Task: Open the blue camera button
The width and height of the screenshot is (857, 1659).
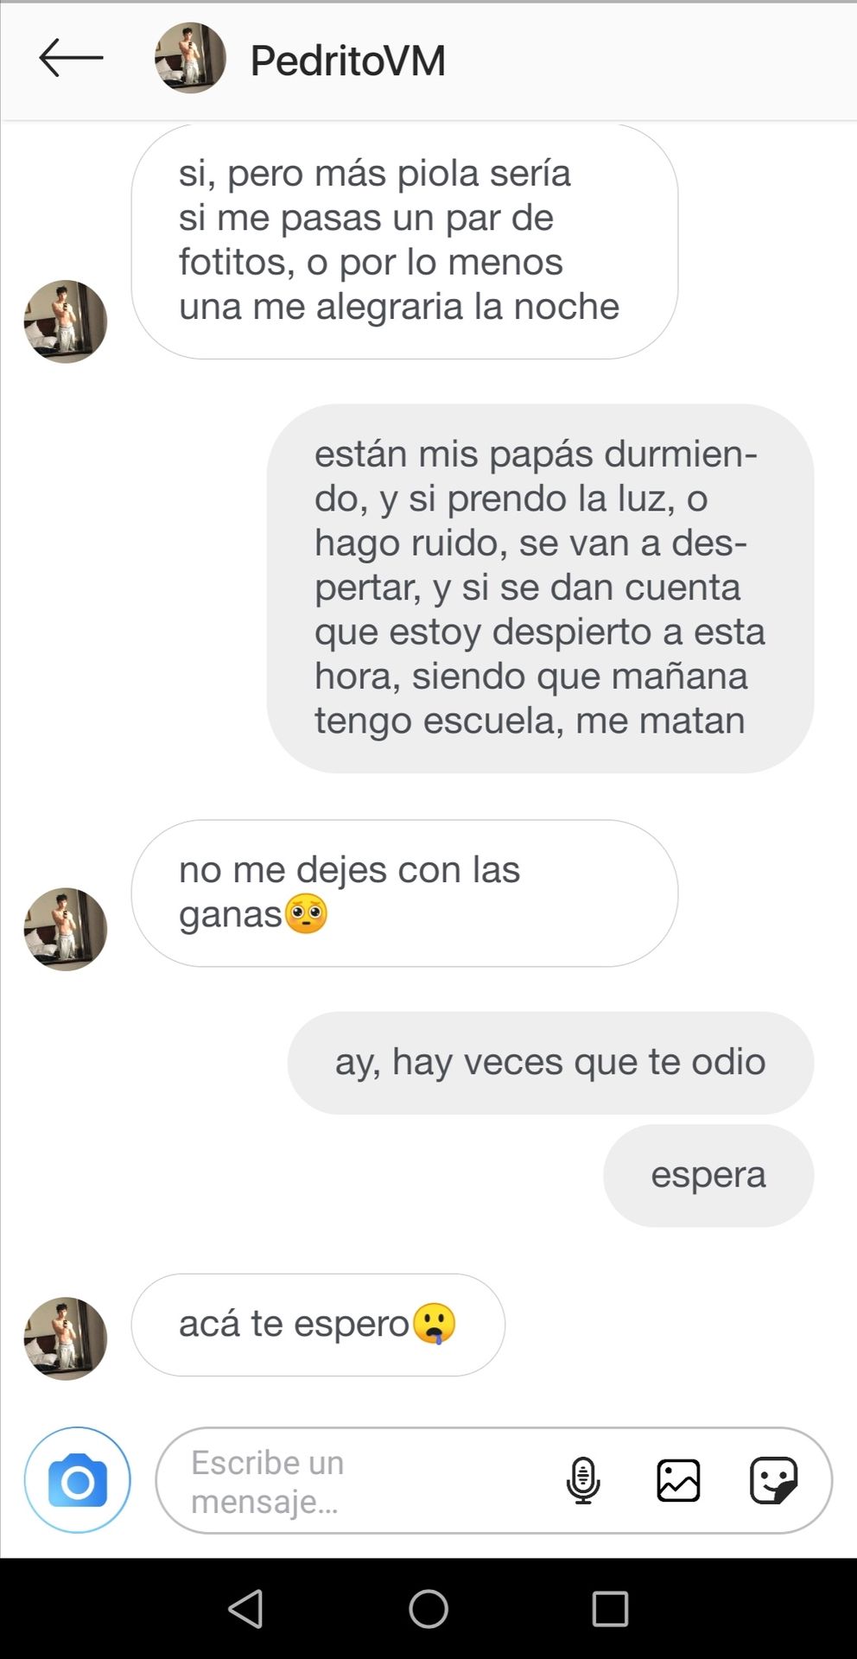Action: pyautogui.click(x=78, y=1480)
